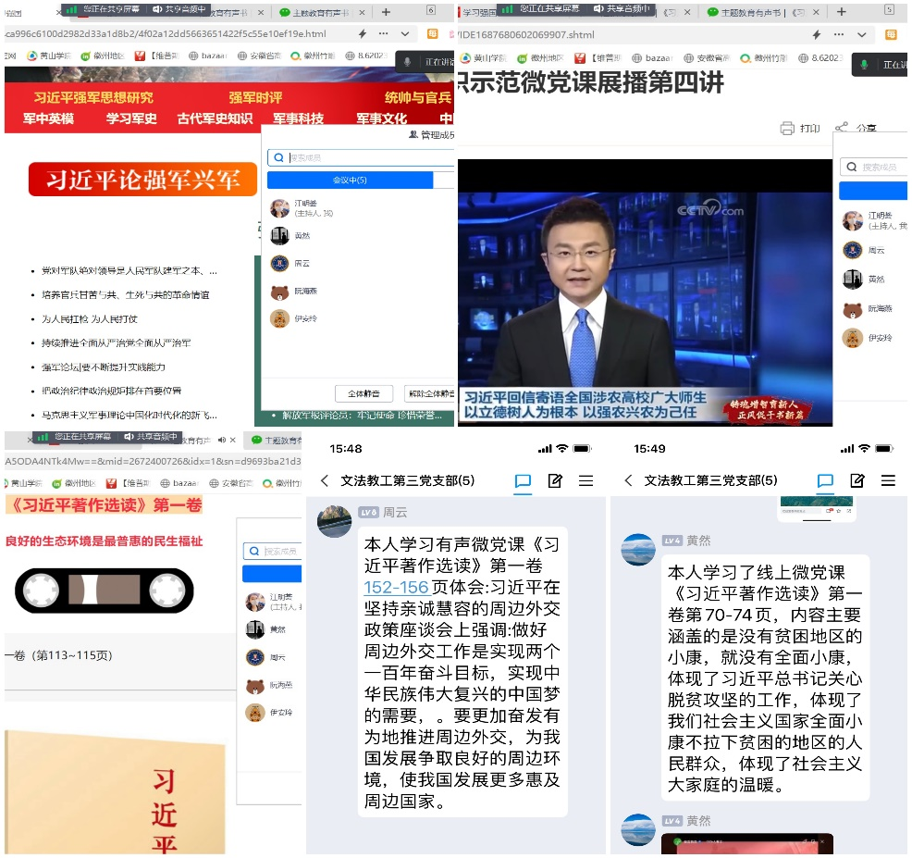Tap the edit pencil icon in 15:48 chat header
This screenshot has width=912, height=858.
[x=555, y=480]
